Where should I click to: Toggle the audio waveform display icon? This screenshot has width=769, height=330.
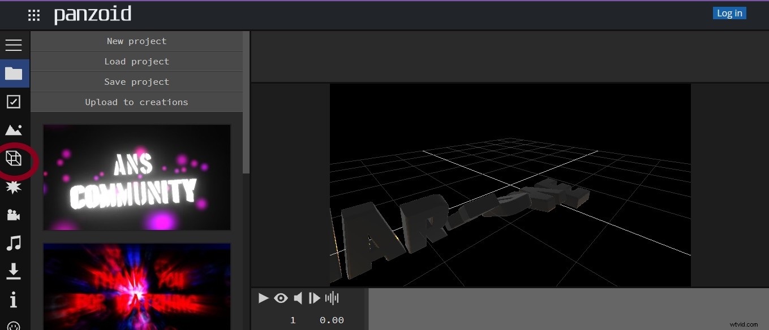(x=332, y=298)
